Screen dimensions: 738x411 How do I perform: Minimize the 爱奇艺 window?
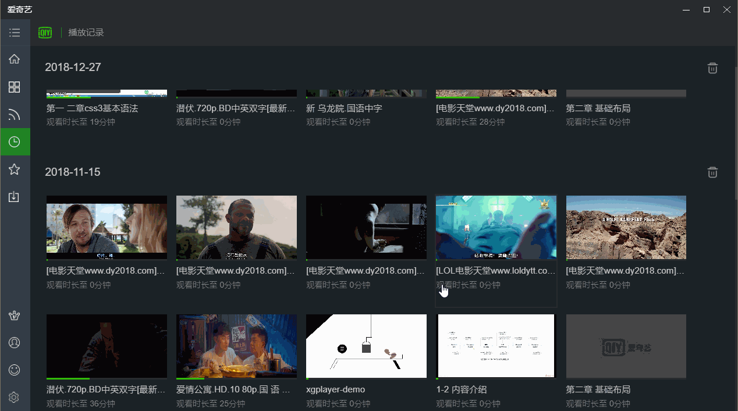point(686,10)
